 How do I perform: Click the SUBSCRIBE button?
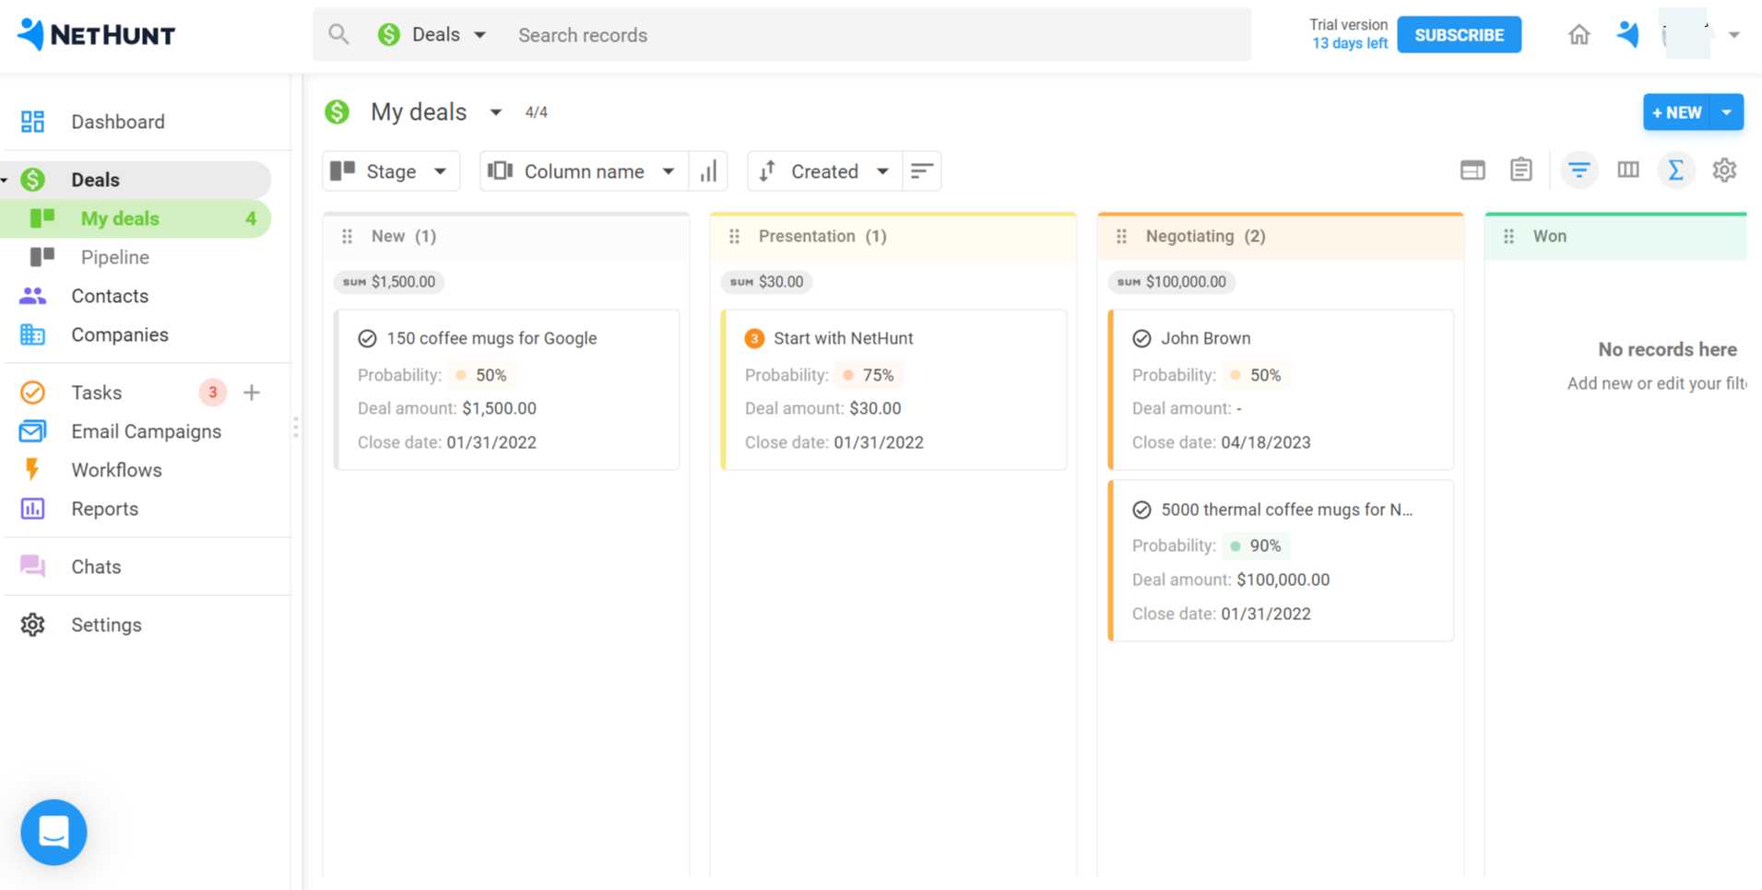coord(1459,35)
